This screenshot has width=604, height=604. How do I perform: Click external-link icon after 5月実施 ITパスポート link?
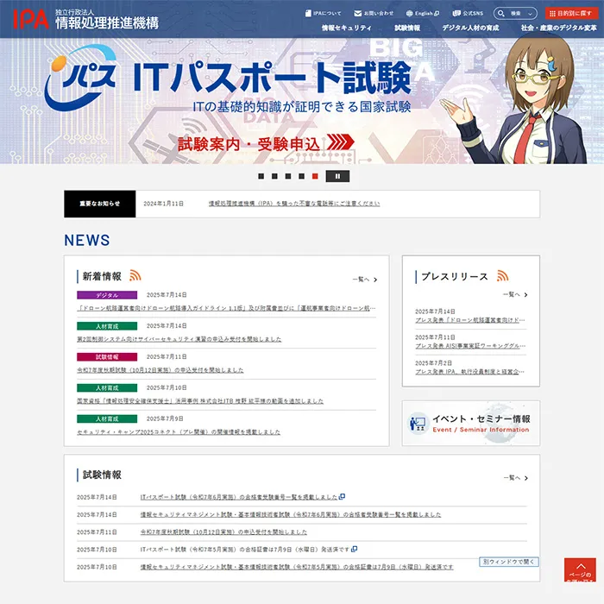[354, 549]
